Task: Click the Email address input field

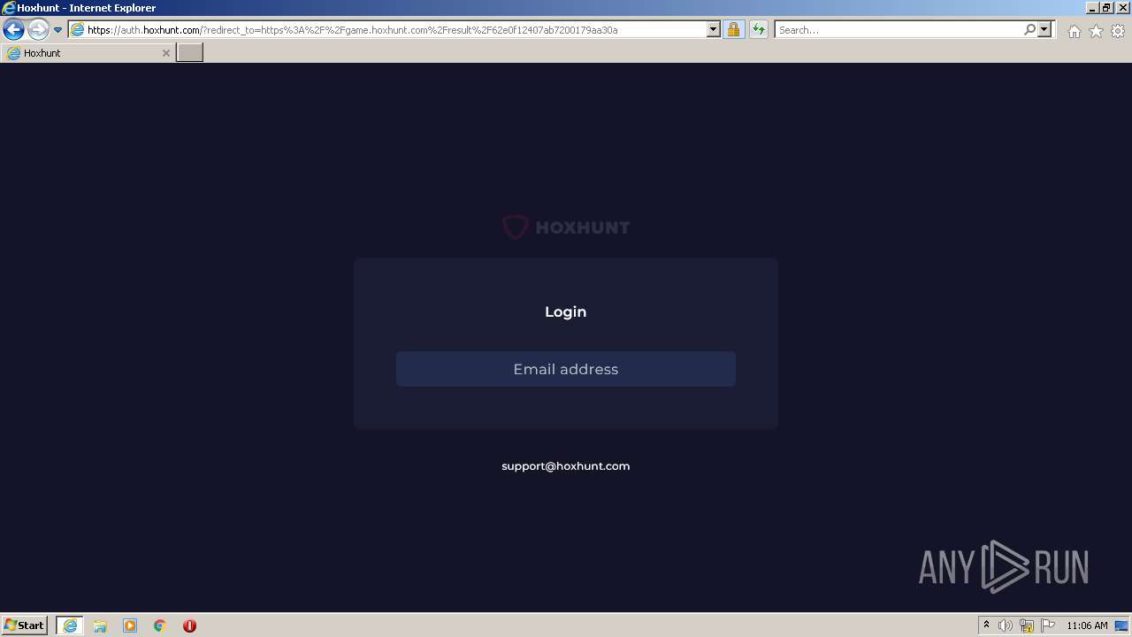Action: [x=566, y=369]
